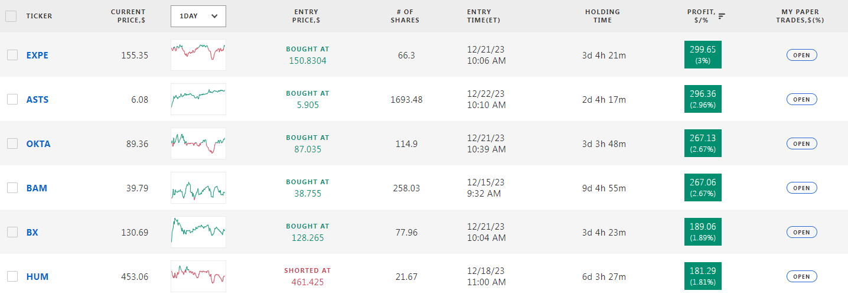Select the HUM row checkbox

point(12,276)
